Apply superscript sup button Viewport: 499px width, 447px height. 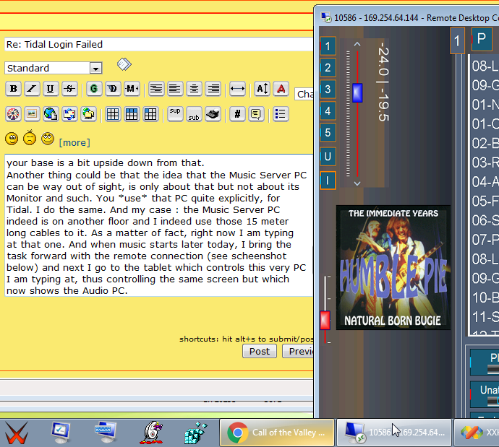pyautogui.click(x=175, y=114)
